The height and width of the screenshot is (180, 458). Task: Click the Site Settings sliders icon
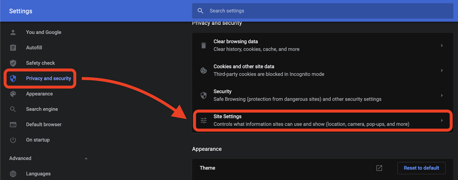[204, 120]
